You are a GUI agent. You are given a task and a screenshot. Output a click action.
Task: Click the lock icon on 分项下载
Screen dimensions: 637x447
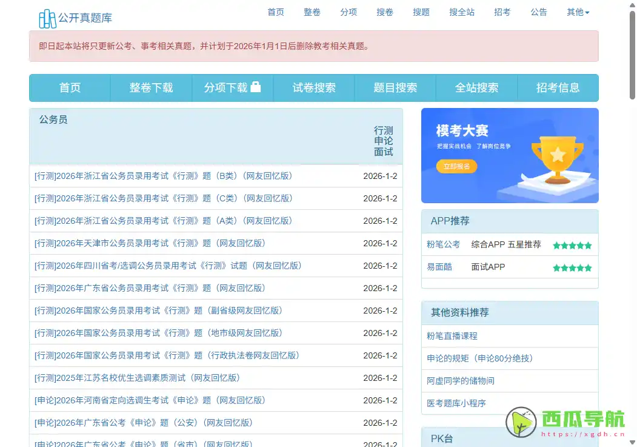click(256, 87)
